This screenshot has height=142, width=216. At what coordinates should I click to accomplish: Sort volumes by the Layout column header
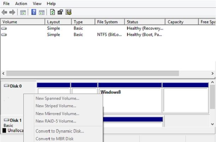coord(53,22)
